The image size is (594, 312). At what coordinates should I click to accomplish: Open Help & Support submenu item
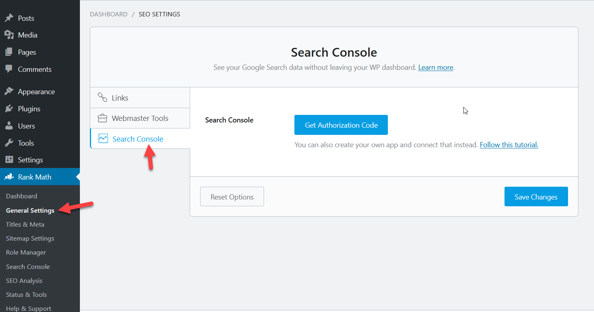(x=28, y=308)
